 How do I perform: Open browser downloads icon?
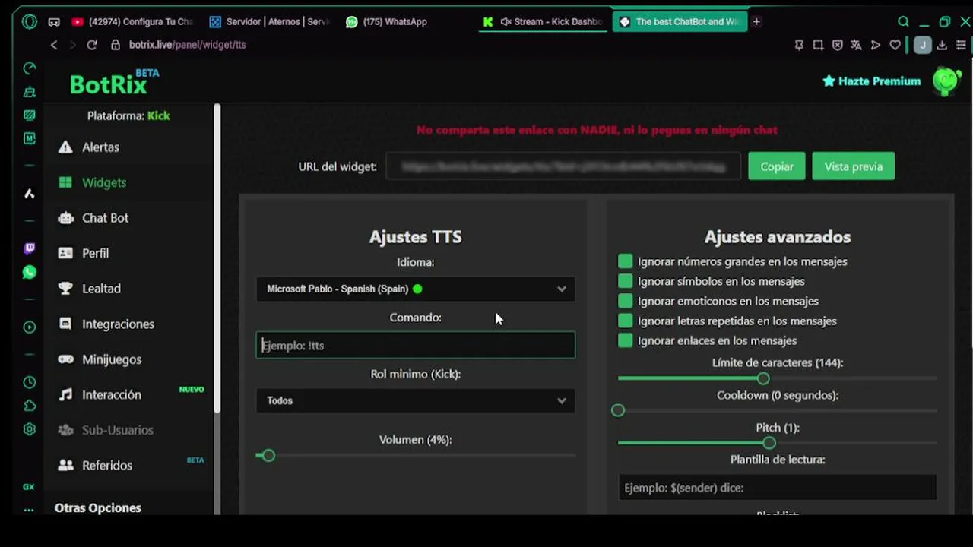[x=942, y=46]
